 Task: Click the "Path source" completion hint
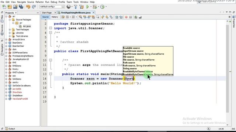point(129,63)
